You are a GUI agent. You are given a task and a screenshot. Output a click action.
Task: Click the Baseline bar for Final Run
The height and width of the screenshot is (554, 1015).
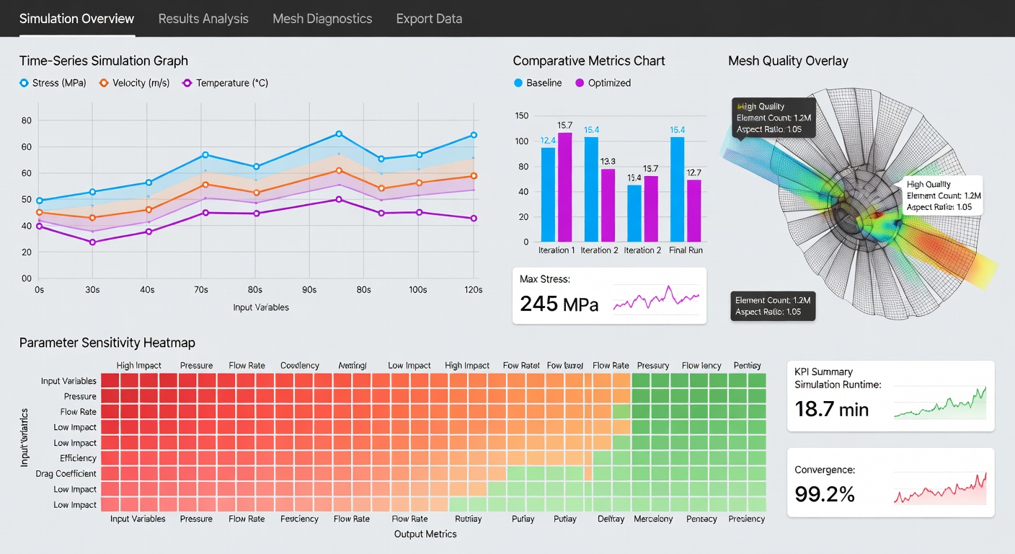(x=677, y=190)
